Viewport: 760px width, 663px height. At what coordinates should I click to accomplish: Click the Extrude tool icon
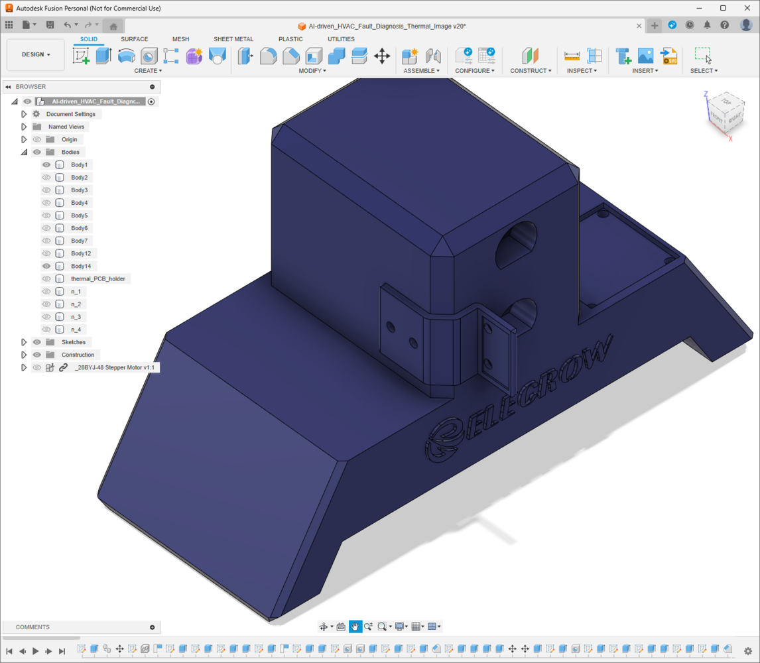[103, 56]
